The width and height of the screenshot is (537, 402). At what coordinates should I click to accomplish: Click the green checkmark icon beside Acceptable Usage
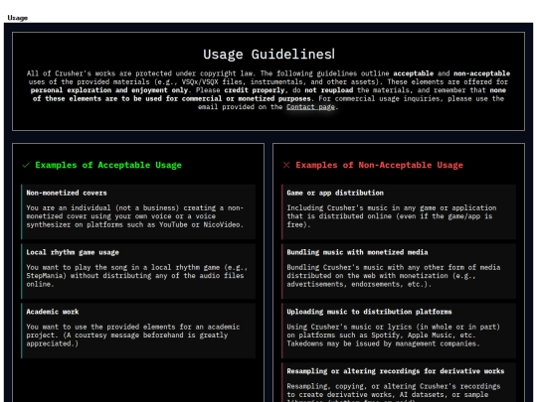[26, 165]
